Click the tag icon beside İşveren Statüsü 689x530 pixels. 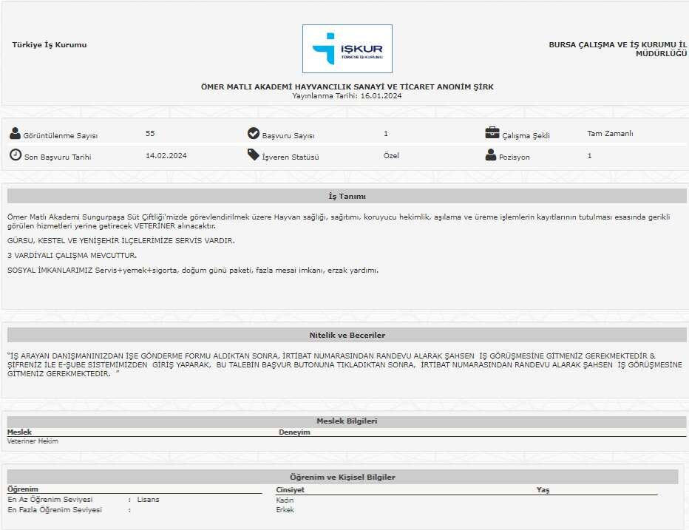(254, 155)
